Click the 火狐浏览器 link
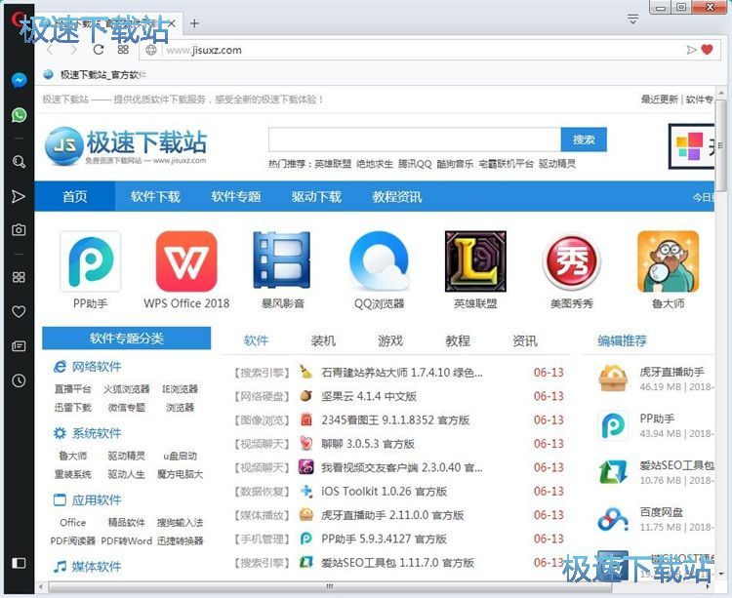This screenshot has height=598, width=732. 127,389
